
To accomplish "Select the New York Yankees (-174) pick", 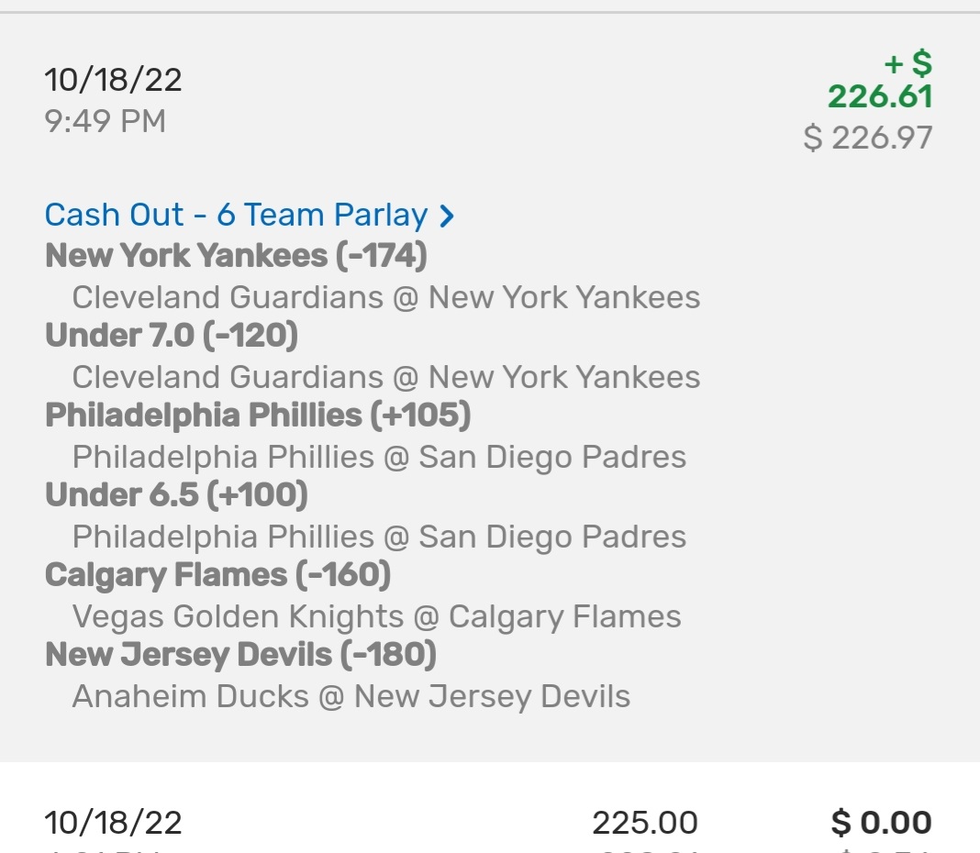I will pyautogui.click(x=236, y=255).
